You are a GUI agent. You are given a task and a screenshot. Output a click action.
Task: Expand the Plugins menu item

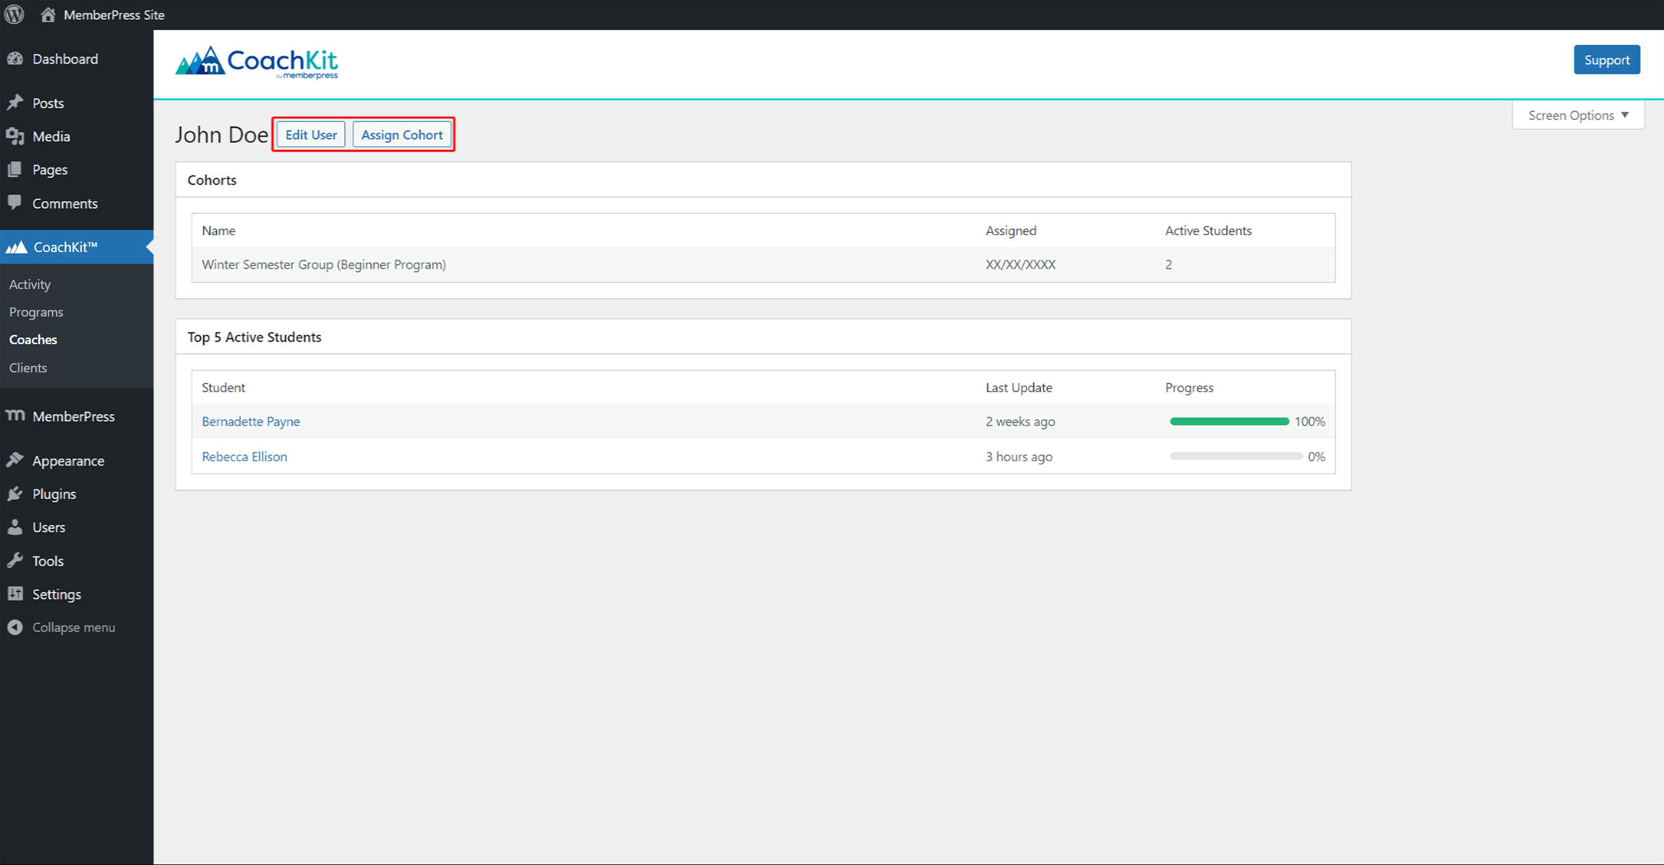point(54,493)
